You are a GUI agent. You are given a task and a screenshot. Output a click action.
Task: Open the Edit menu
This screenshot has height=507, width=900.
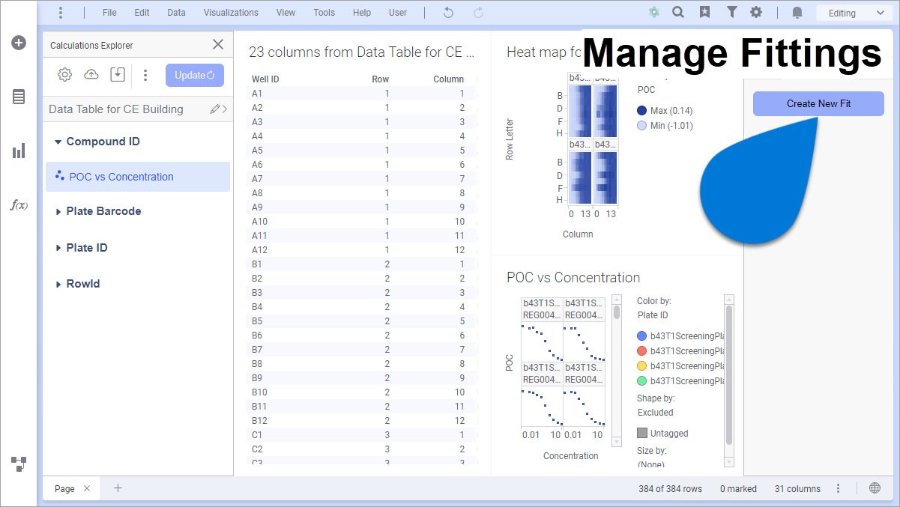[x=142, y=13]
